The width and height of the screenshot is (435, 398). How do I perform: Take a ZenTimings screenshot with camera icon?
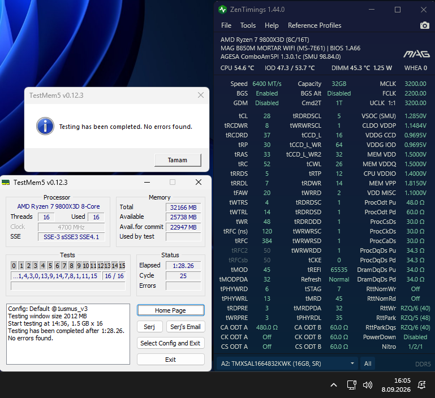[424, 25]
